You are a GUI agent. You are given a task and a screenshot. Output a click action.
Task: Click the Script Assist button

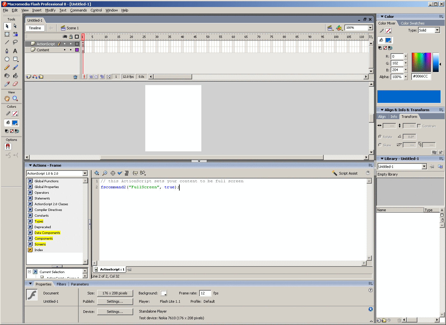(345, 173)
